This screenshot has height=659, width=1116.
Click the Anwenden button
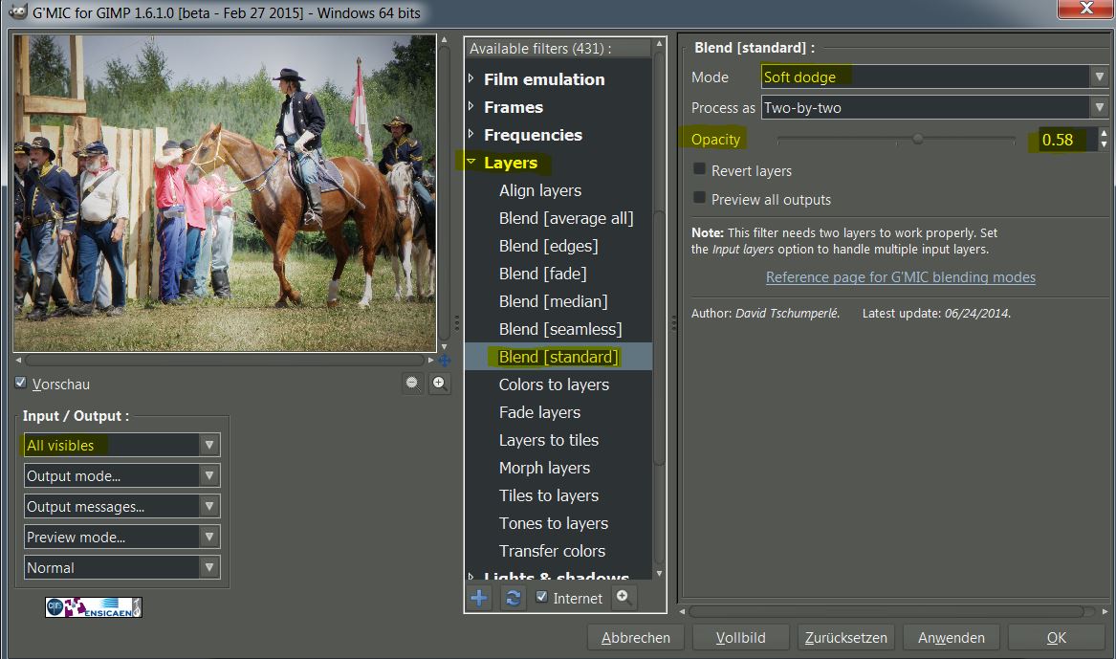click(951, 637)
